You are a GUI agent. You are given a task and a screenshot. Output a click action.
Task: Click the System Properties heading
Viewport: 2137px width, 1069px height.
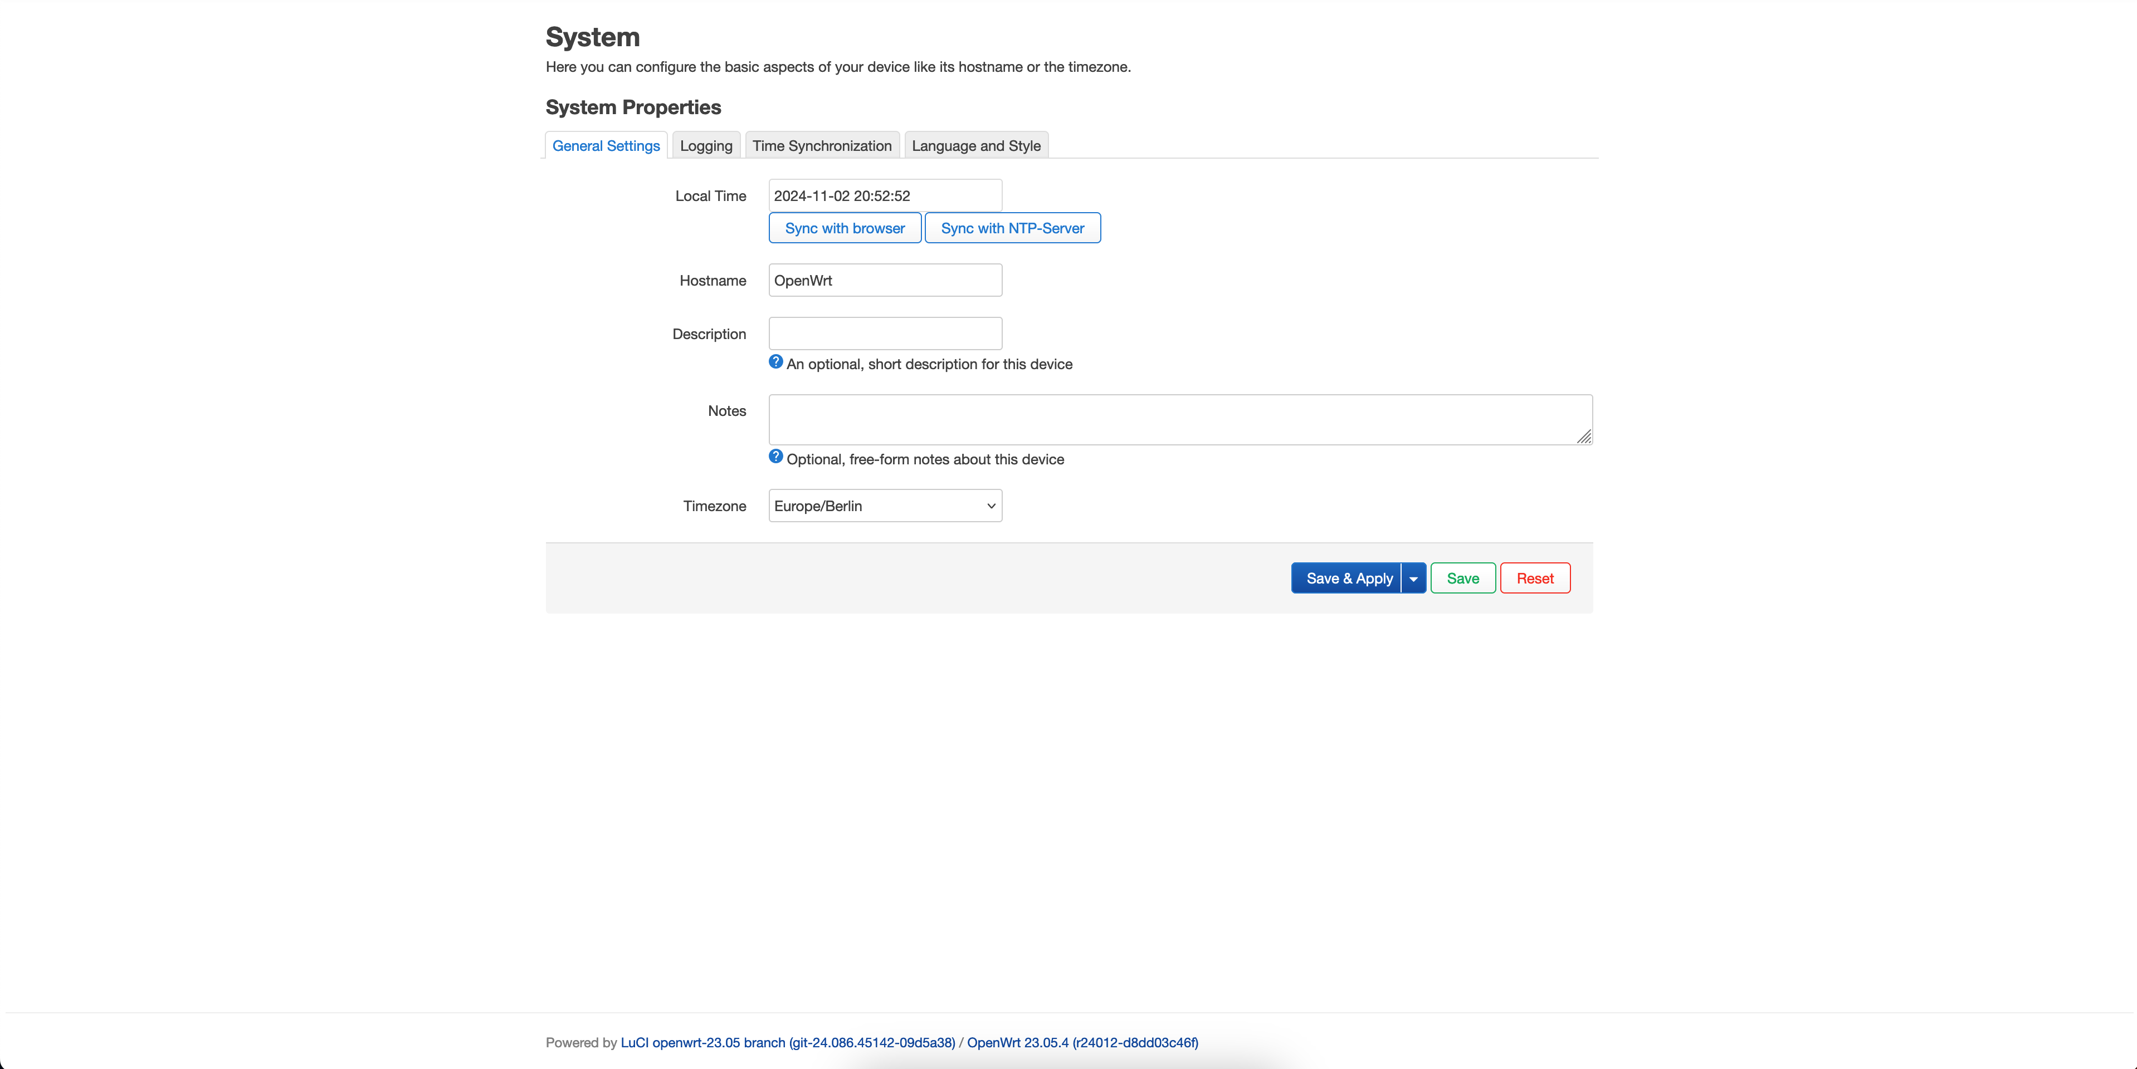click(x=633, y=107)
